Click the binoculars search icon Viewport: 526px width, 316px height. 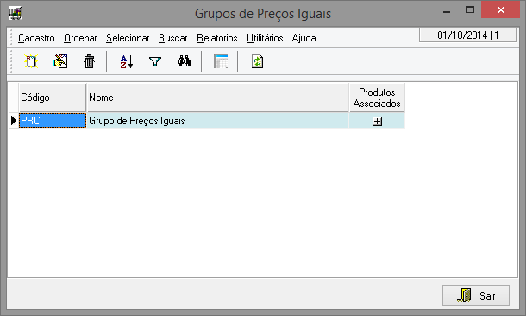[184, 61]
